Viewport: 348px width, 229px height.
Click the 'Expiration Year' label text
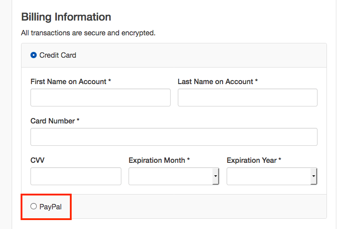pos(252,160)
